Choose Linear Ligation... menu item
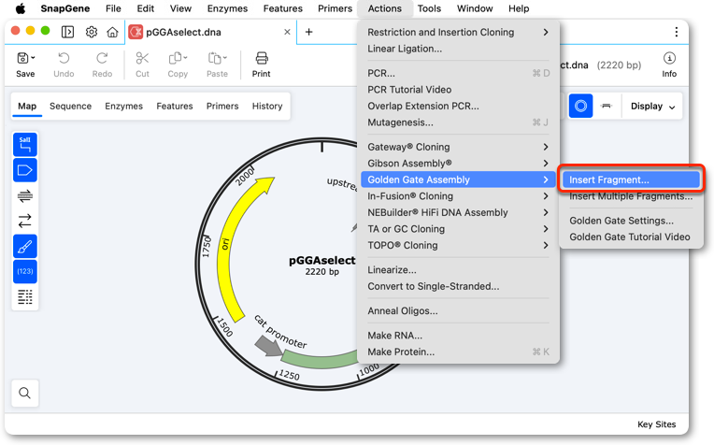Screen dimensions: 714x445 pos(458,49)
